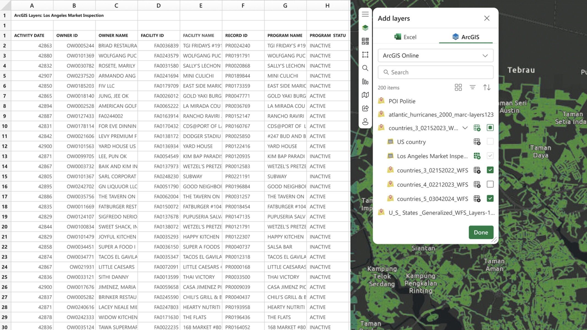The height and width of the screenshot is (330, 587).
Task: Select the rectangle selection tool icon
Action: 365,55
